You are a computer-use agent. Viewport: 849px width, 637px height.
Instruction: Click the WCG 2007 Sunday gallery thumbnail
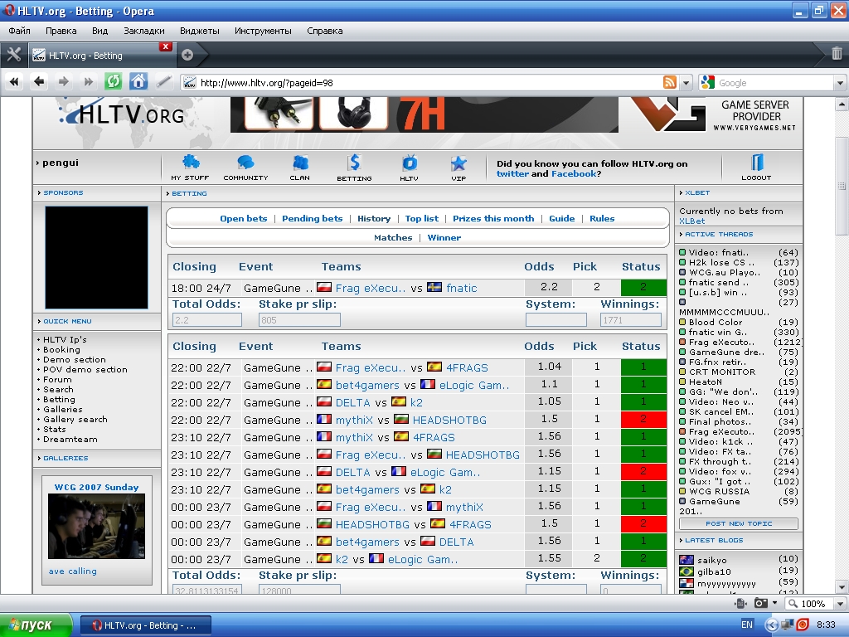(x=96, y=527)
